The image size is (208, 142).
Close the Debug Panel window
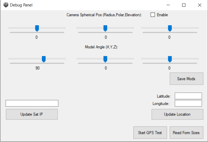(x=199, y=5)
